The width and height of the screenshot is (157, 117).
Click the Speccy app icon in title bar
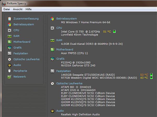click(4, 4)
